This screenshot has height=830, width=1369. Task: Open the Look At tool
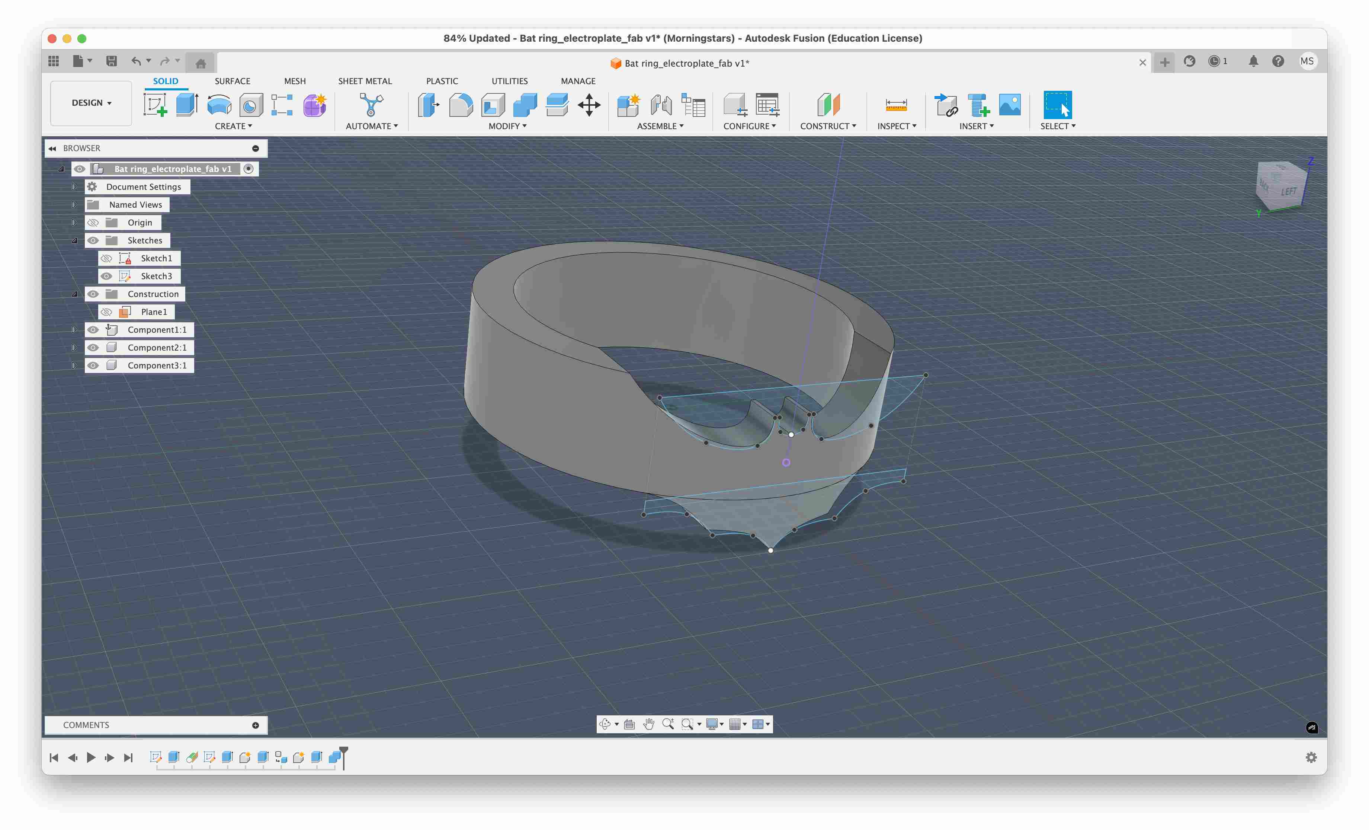click(x=629, y=724)
